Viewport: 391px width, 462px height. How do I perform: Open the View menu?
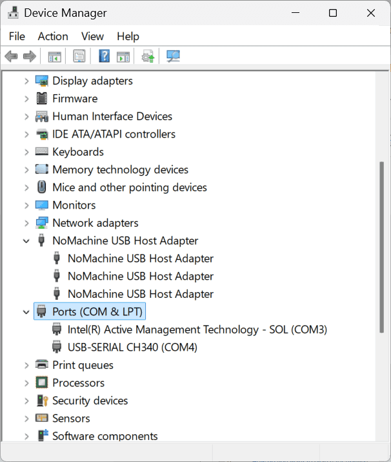(92, 36)
